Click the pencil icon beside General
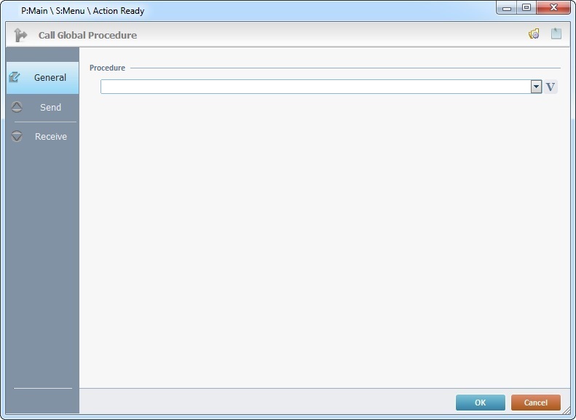The image size is (576, 420). tap(15, 77)
